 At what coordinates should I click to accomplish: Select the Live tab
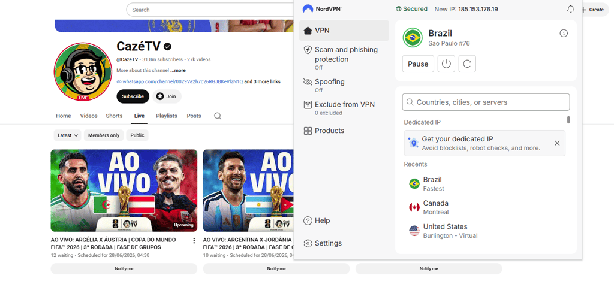click(139, 116)
